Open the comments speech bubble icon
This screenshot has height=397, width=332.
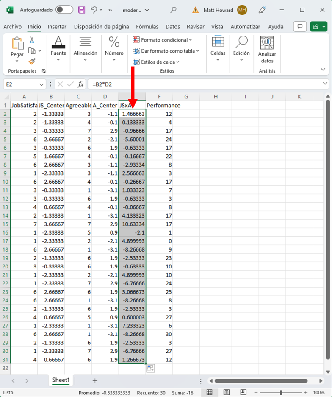coord(300,26)
